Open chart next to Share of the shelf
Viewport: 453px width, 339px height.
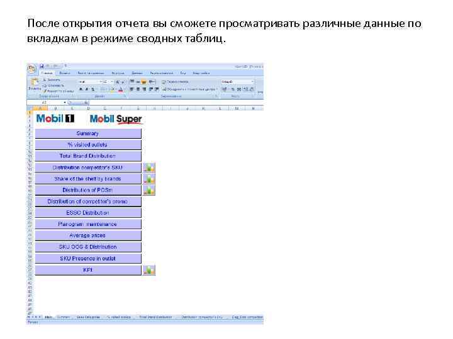149,179
